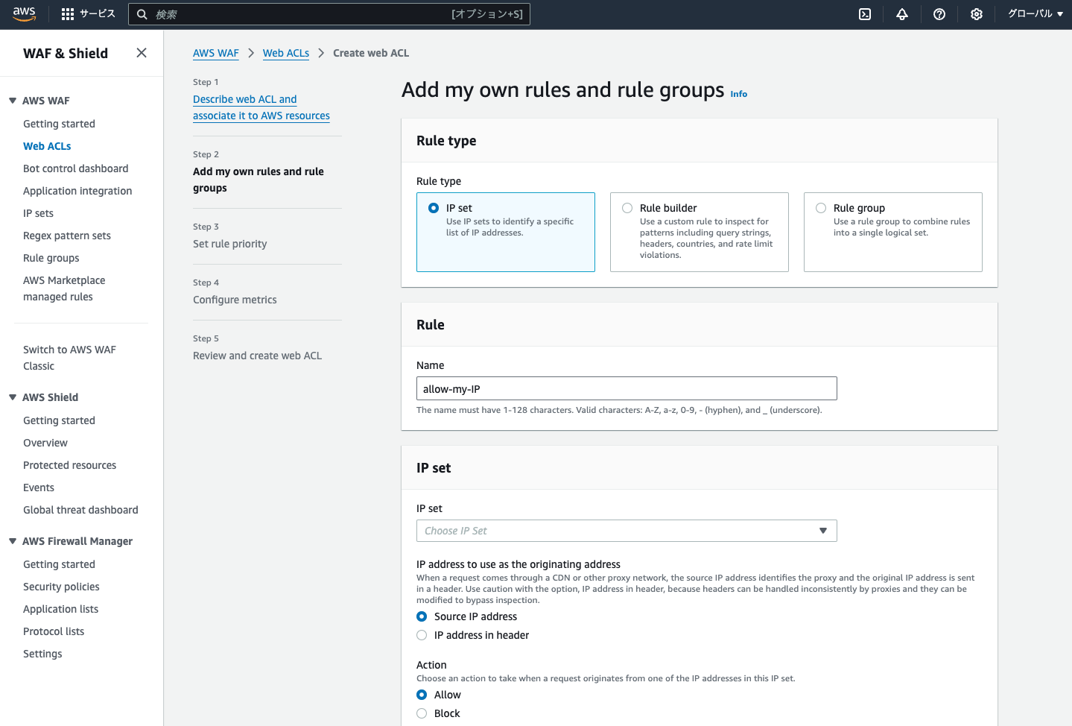Select the Block action
Viewport: 1072px width, 726px height.
(x=422, y=713)
